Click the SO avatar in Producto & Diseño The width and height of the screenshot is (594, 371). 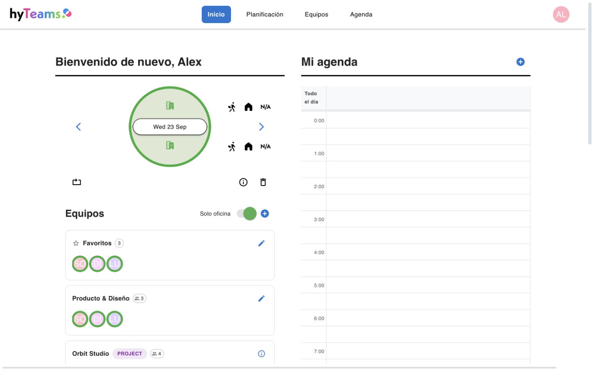[80, 319]
